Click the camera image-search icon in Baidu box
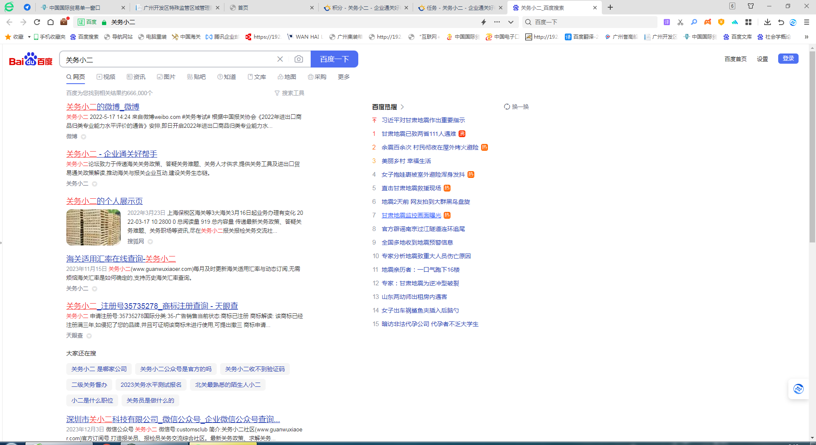Image resolution: width=816 pixels, height=445 pixels. (299, 59)
